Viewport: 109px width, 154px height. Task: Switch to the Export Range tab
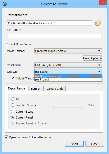[17, 88]
